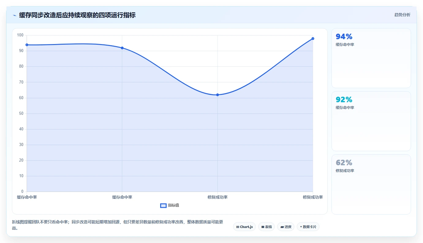Click the y-axis label 100
Image resolution: width=423 pixels, height=243 pixels.
point(20,35)
